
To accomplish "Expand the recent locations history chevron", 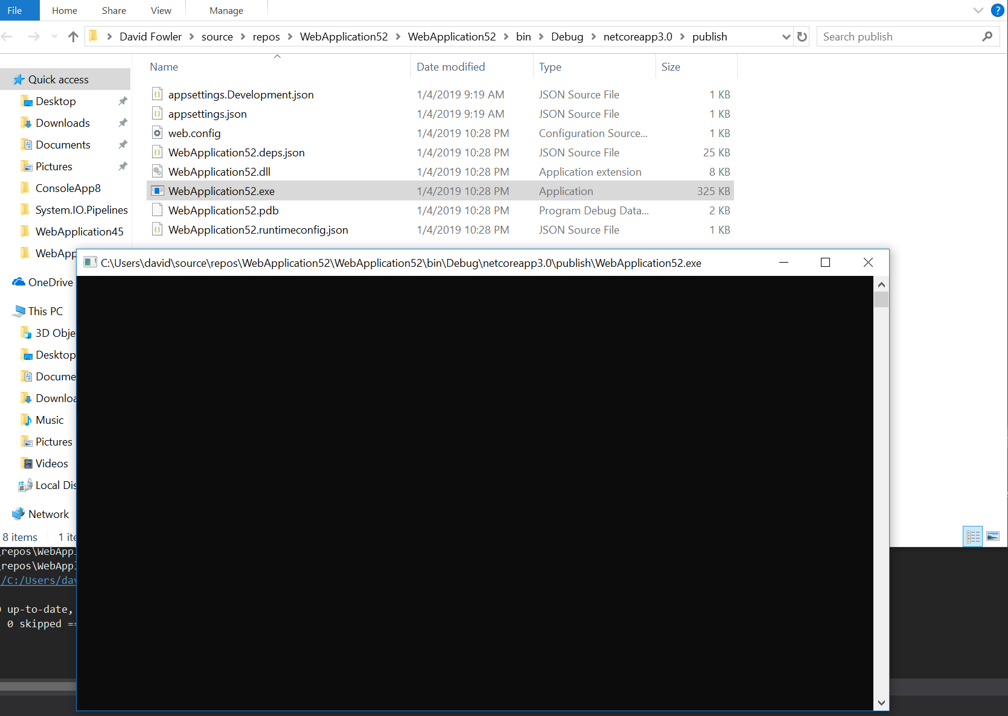I will click(54, 36).
